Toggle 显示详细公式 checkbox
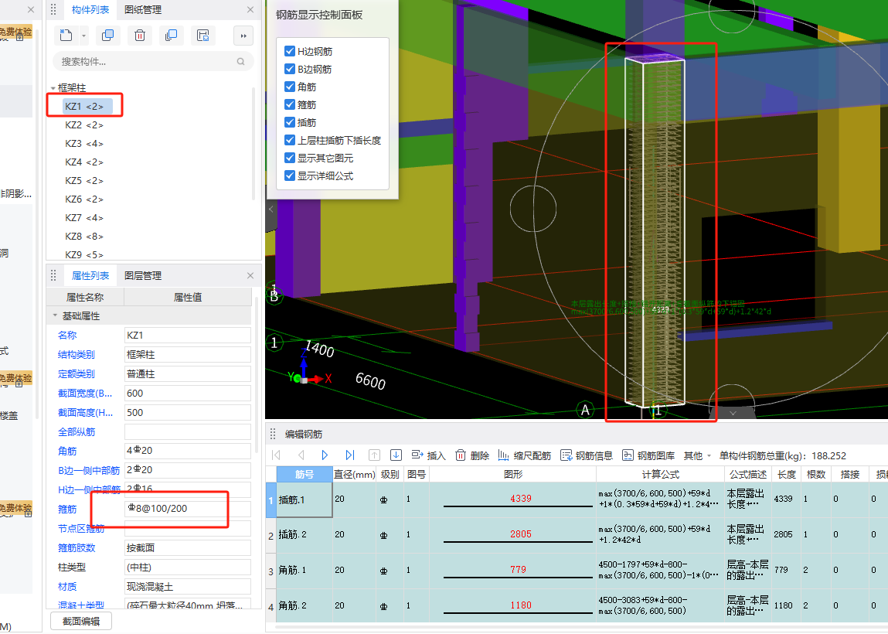 click(289, 175)
